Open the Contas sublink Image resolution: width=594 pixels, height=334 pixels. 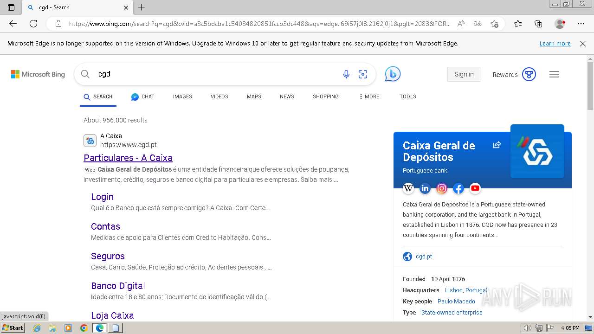[x=105, y=226]
